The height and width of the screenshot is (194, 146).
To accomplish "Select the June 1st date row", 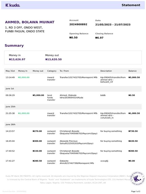I will pos(73,89).
